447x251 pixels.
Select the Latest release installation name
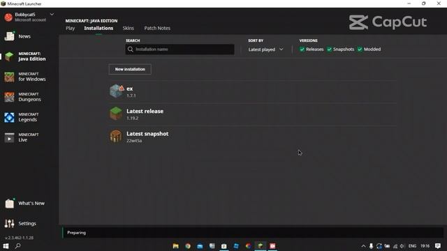[x=145, y=112]
